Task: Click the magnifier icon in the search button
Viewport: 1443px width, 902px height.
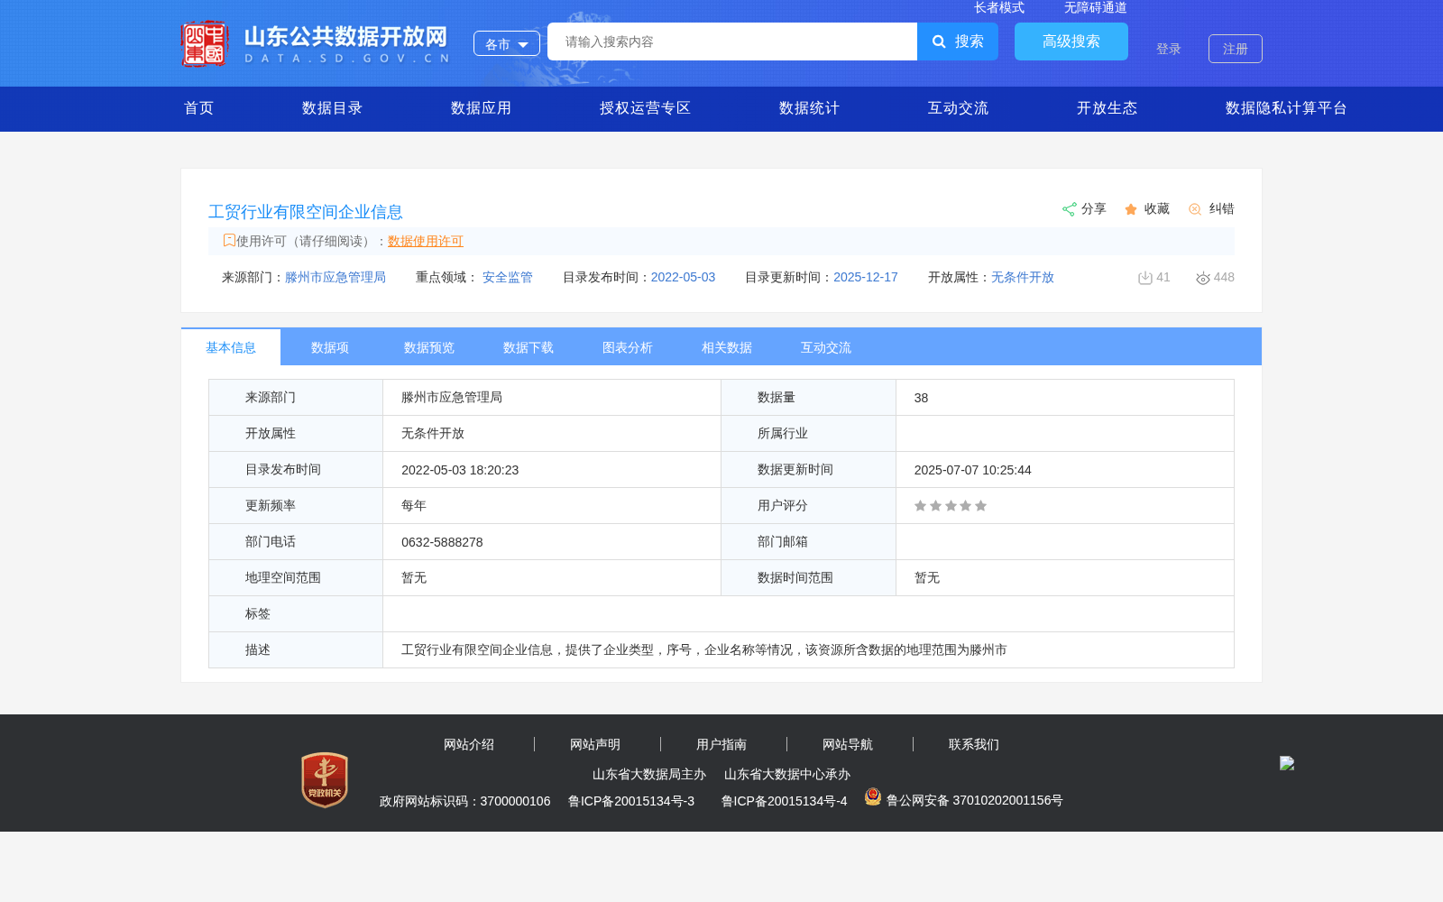Action: pyautogui.click(x=939, y=41)
